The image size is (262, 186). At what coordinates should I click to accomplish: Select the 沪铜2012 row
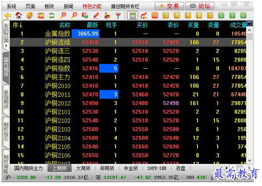128,103
